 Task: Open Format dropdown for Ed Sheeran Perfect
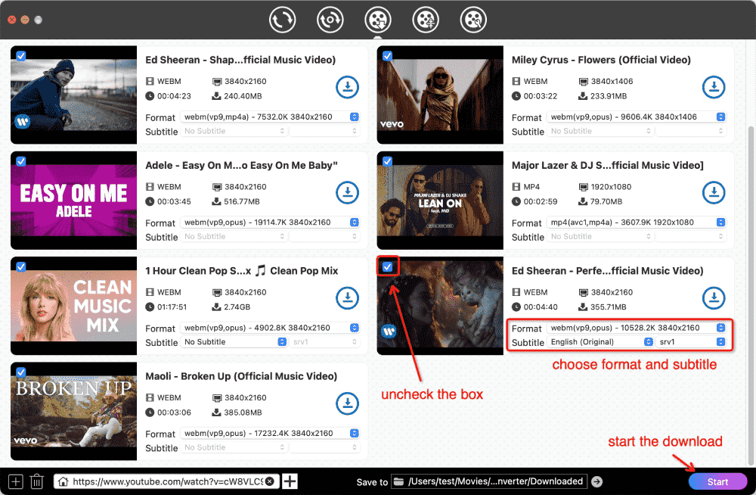coord(637,328)
